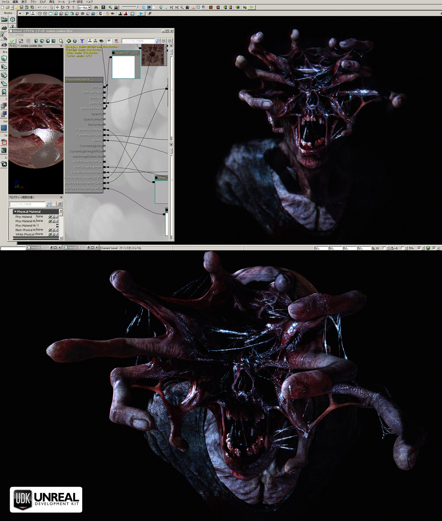Click the Open file folder icon

8,7
